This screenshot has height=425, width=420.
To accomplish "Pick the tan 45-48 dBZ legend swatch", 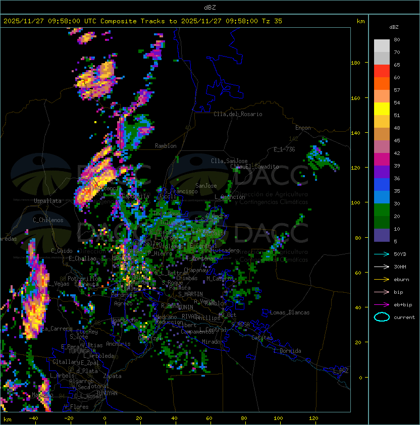I will tap(382, 134).
